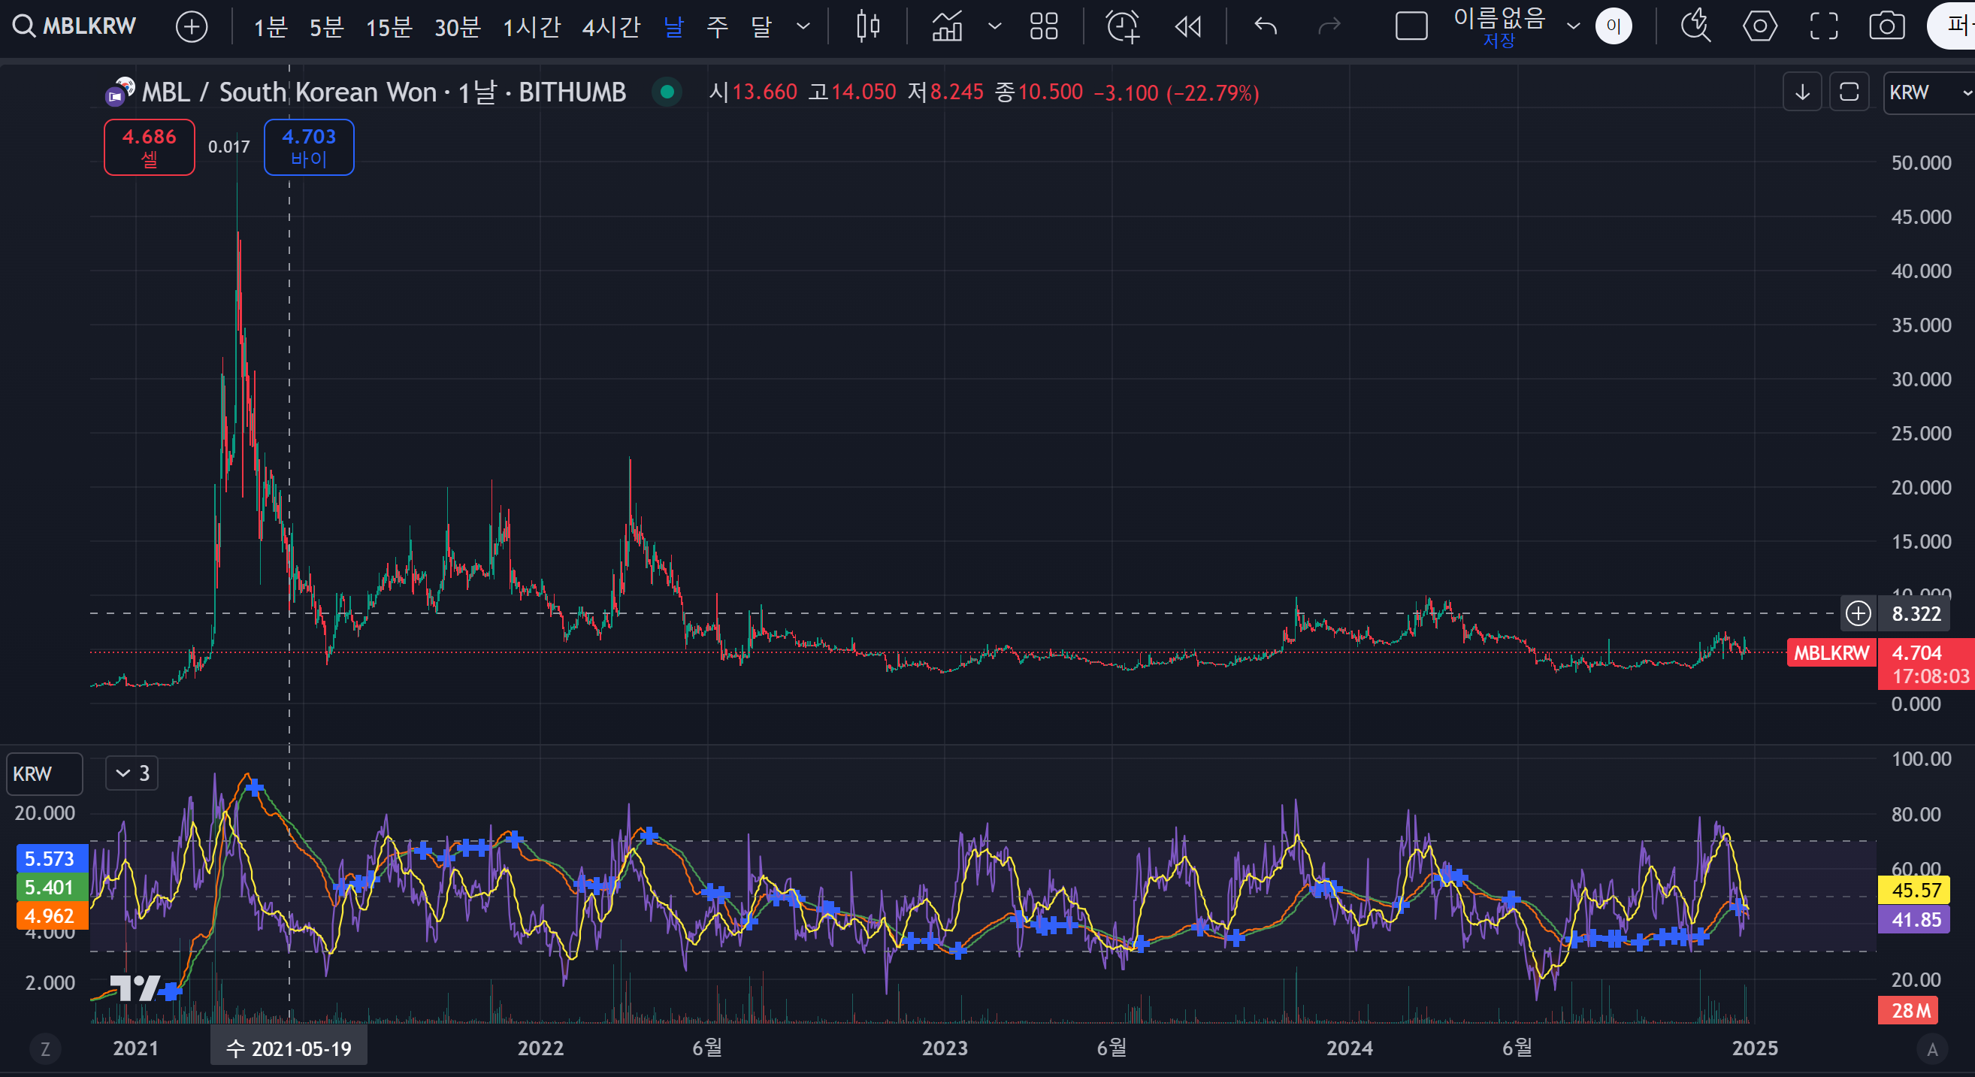Select the 15분 timeframe
This screenshot has height=1077, width=1975.
(389, 28)
